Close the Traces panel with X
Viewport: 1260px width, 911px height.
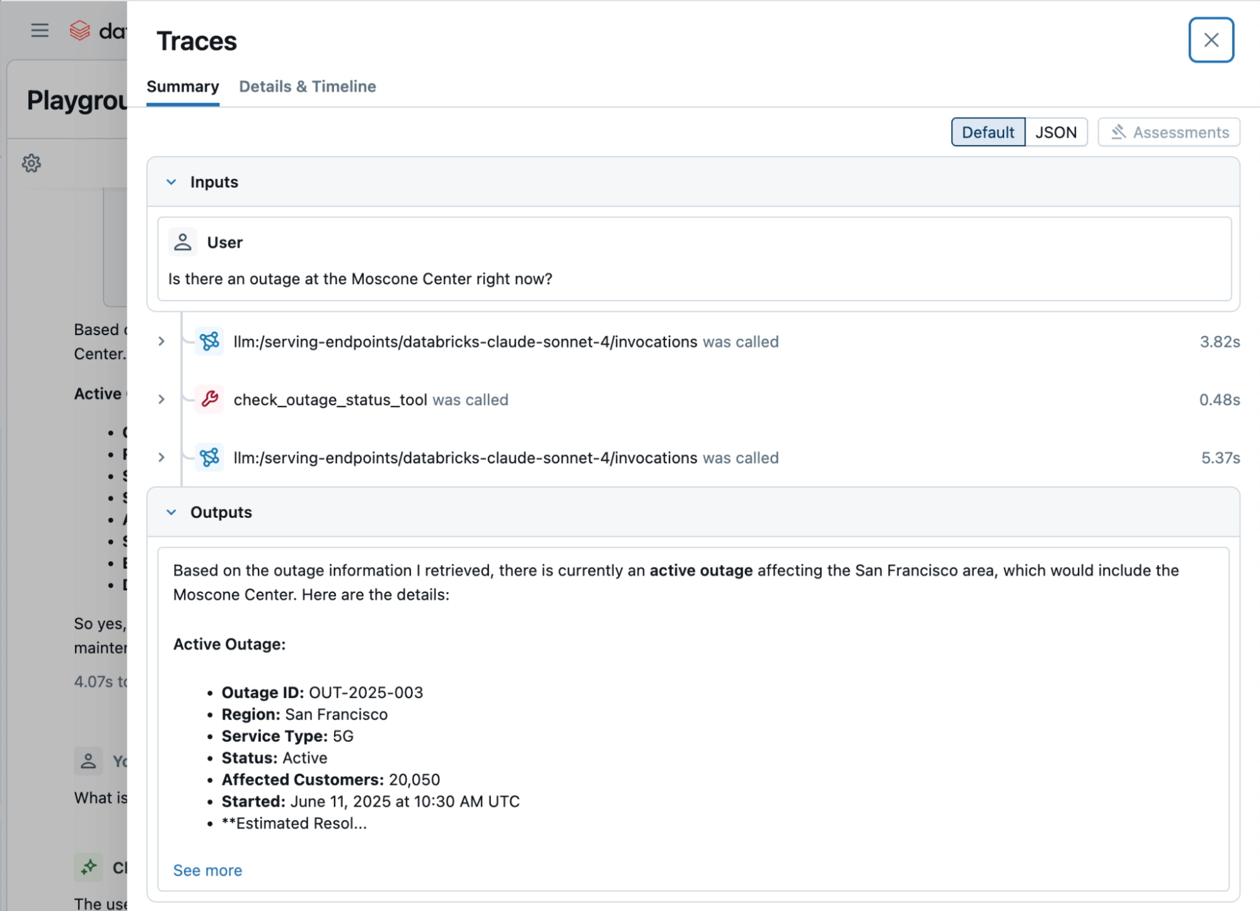[1210, 40]
